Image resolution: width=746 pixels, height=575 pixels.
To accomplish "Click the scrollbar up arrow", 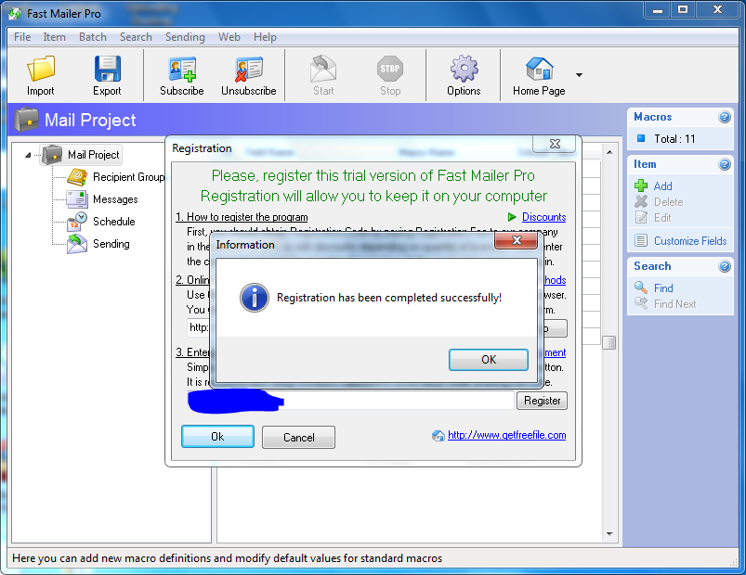I will click(x=609, y=152).
